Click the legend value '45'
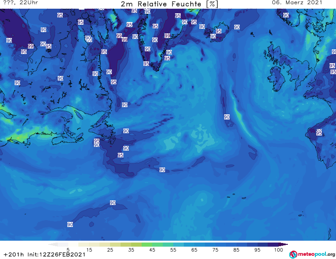 tap(152, 250)
